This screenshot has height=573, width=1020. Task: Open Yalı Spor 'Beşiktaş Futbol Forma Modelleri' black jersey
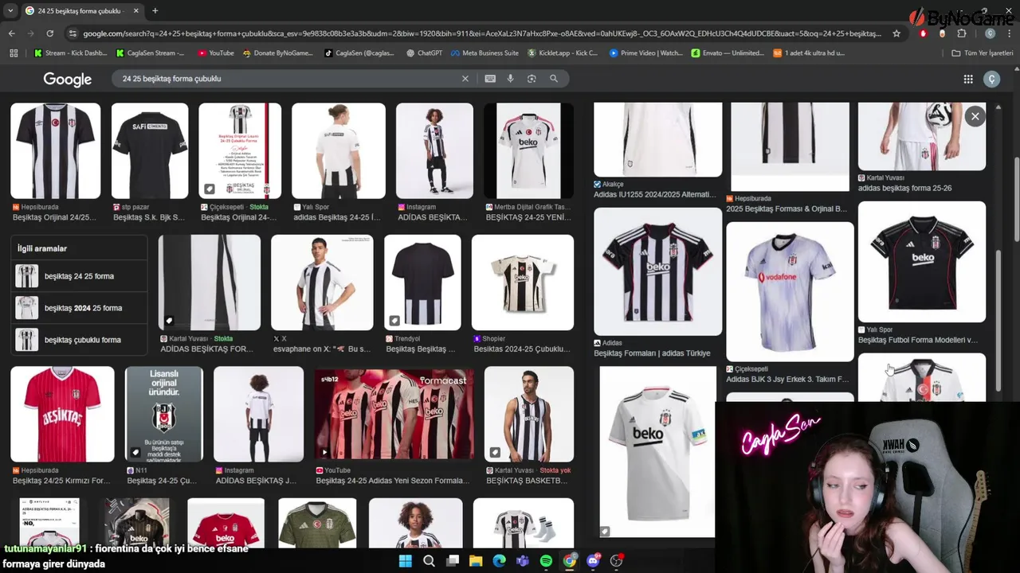point(922,262)
